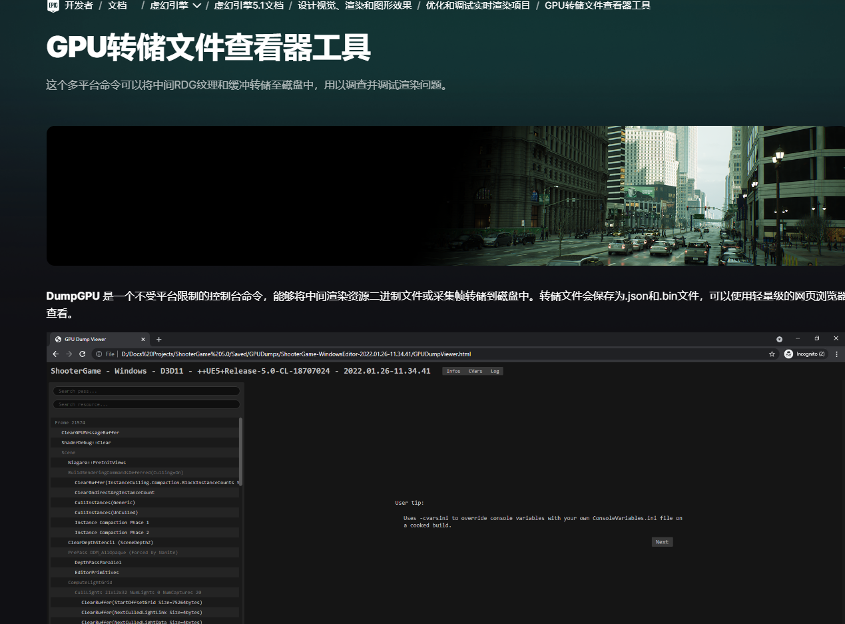The height and width of the screenshot is (624, 845).
Task: Select the ClearIndirectArgInstanceCount pass
Action: pos(144,492)
